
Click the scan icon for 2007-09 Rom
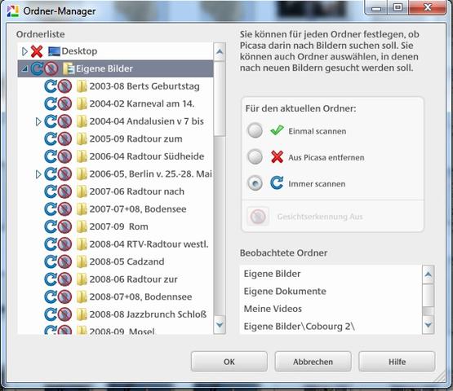pos(51,226)
